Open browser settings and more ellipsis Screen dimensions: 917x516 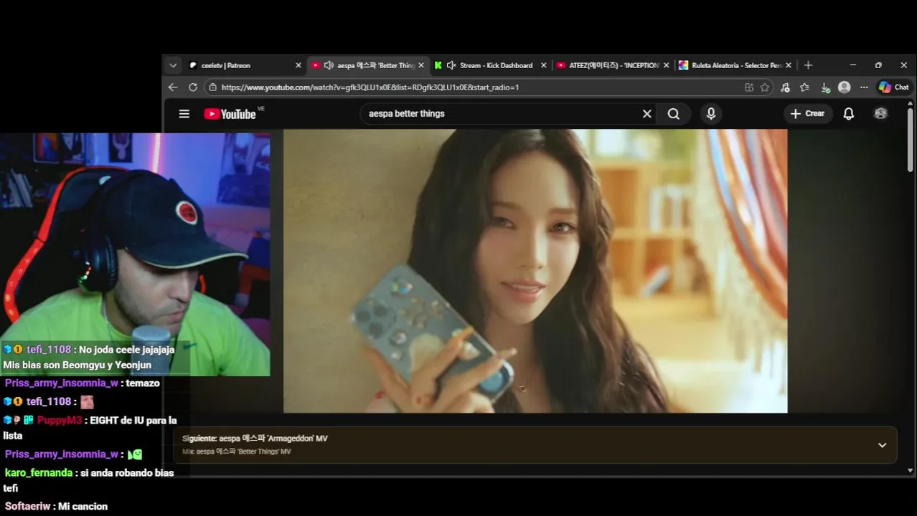pyautogui.click(x=864, y=87)
